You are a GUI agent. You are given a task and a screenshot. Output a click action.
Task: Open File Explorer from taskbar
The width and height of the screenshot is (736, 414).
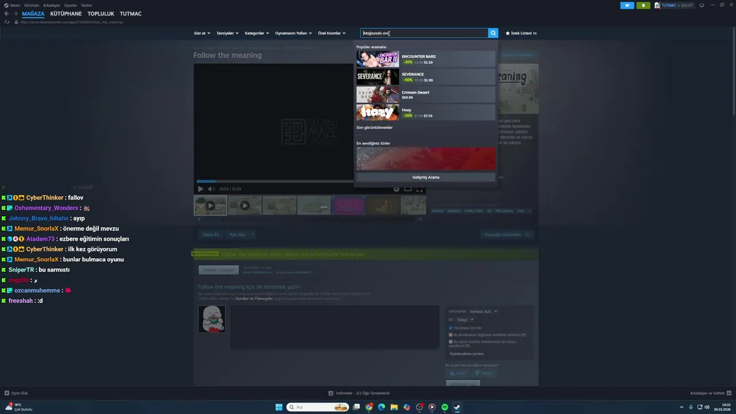pos(394,407)
